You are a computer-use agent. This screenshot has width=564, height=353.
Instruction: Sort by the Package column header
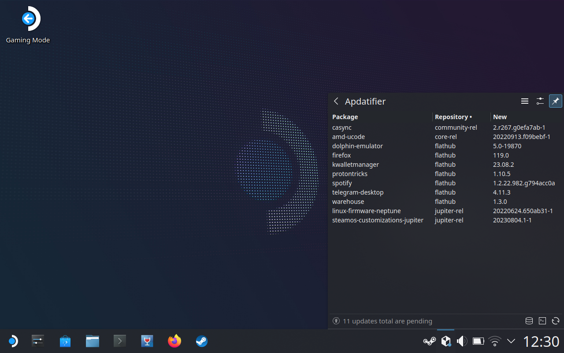[x=382, y=117]
